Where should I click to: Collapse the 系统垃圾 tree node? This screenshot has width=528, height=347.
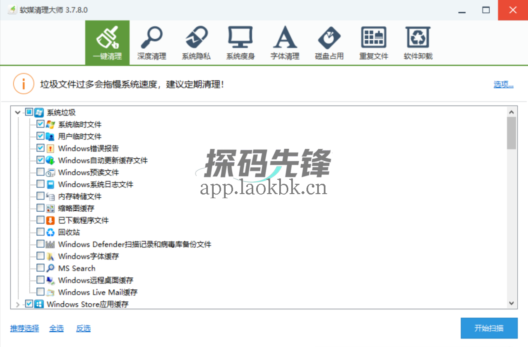click(x=17, y=112)
